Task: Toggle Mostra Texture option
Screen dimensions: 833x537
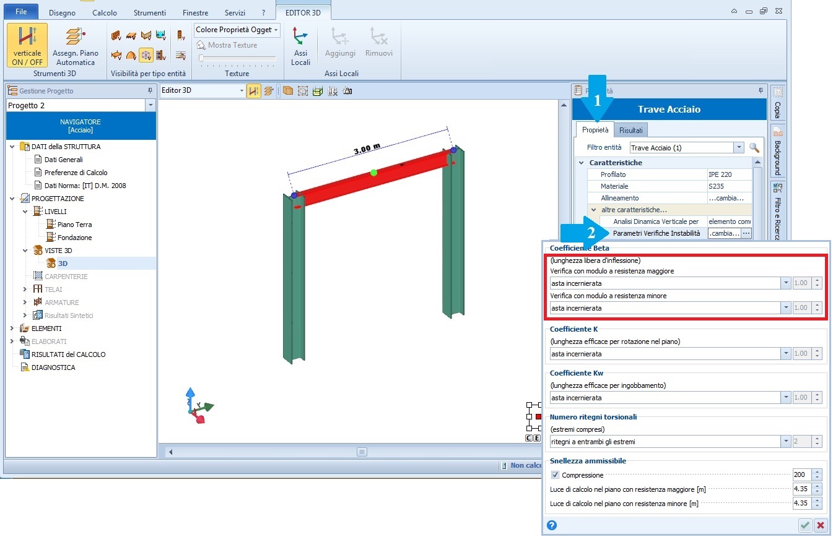Action: click(227, 45)
